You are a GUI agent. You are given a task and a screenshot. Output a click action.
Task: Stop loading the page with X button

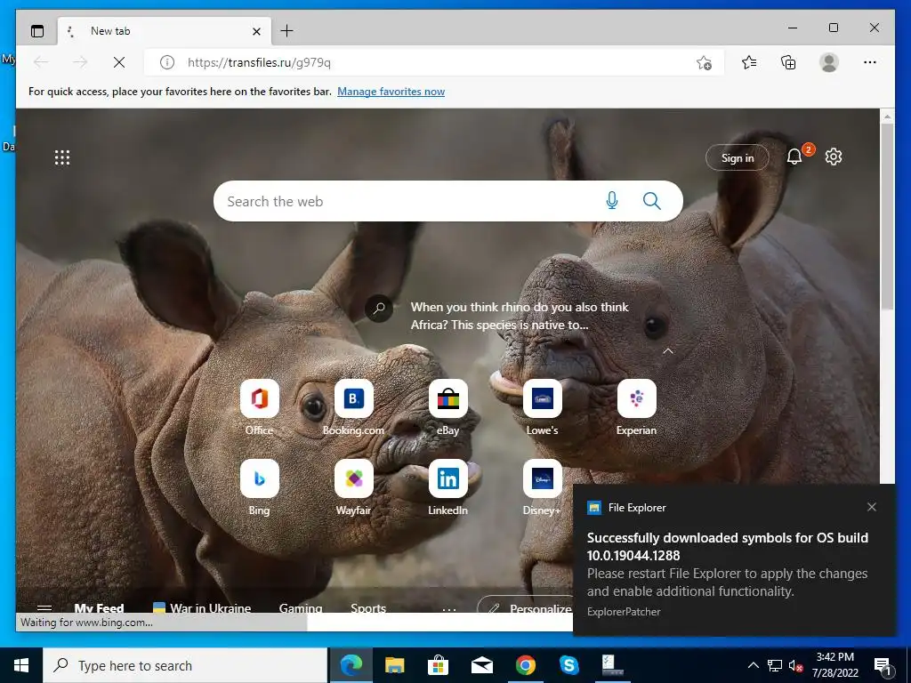[x=119, y=62]
